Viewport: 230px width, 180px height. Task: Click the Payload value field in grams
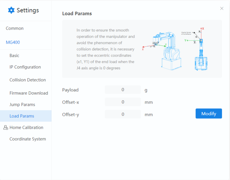coord(123,90)
